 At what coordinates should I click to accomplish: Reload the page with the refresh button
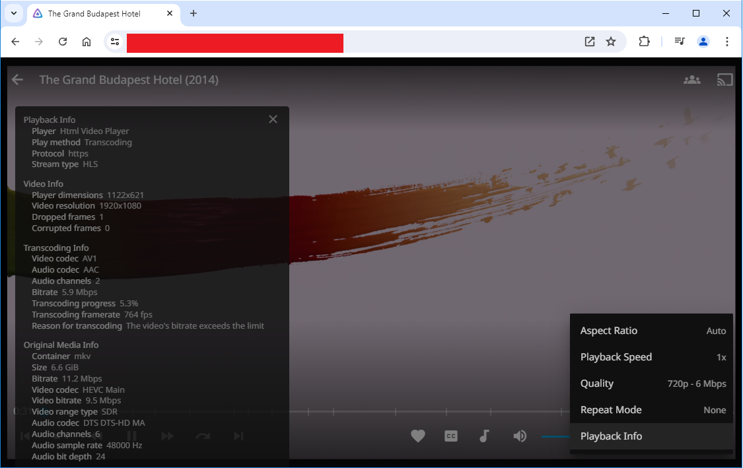pyautogui.click(x=63, y=42)
